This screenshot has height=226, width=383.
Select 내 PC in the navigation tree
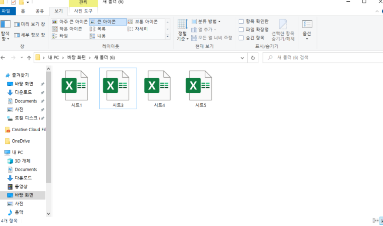(x=14, y=153)
